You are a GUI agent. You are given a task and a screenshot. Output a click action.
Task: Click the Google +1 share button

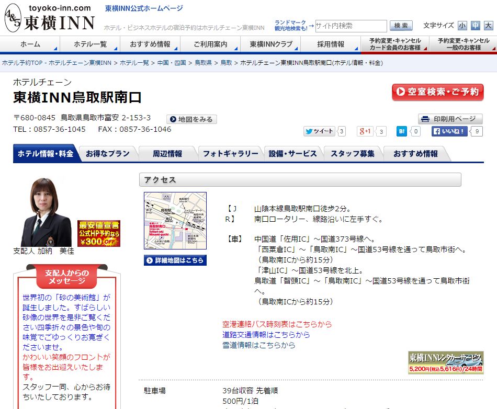click(x=365, y=131)
